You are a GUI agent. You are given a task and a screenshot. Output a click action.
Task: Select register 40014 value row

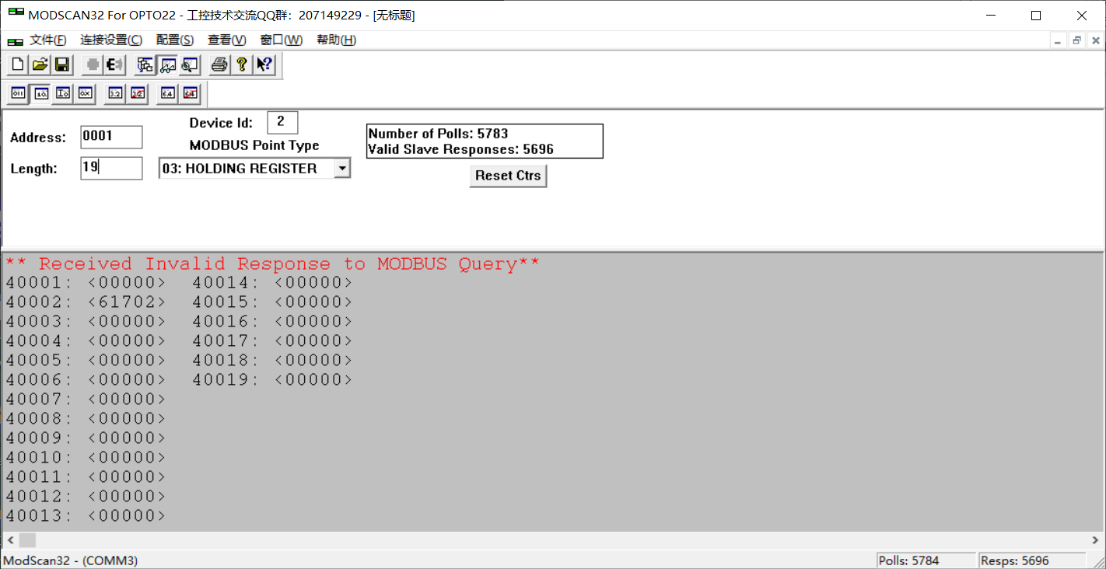pos(272,283)
